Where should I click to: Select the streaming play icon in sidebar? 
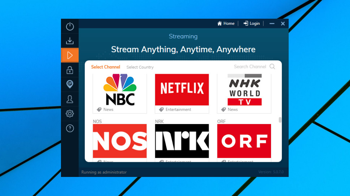coord(70,55)
